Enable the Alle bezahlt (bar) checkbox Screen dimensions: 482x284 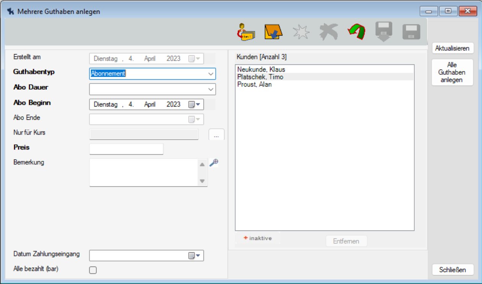point(93,270)
